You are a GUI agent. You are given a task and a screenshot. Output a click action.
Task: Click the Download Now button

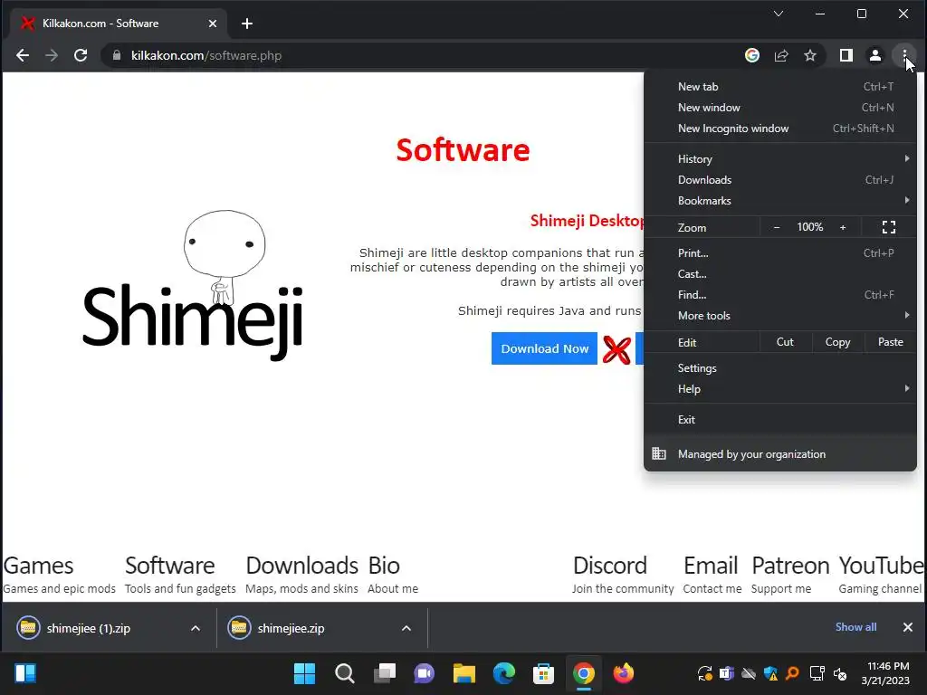544,348
